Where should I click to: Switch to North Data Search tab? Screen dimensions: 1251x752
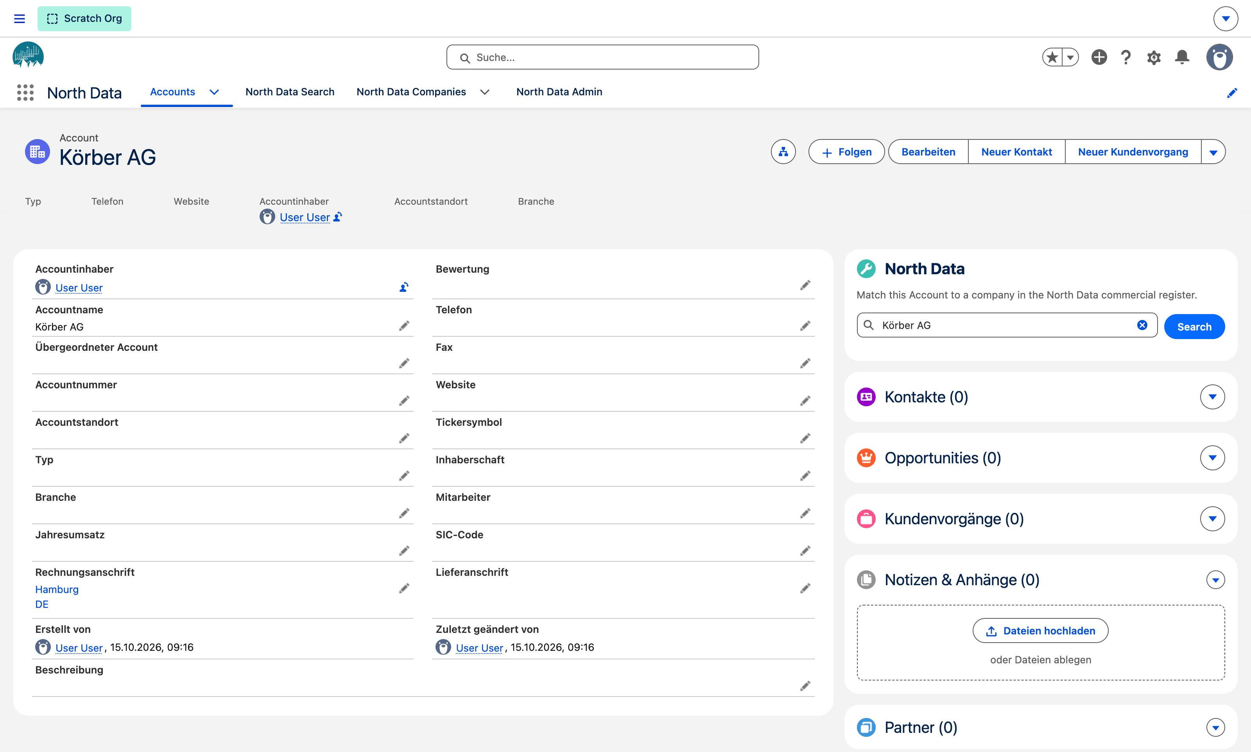[x=290, y=92]
